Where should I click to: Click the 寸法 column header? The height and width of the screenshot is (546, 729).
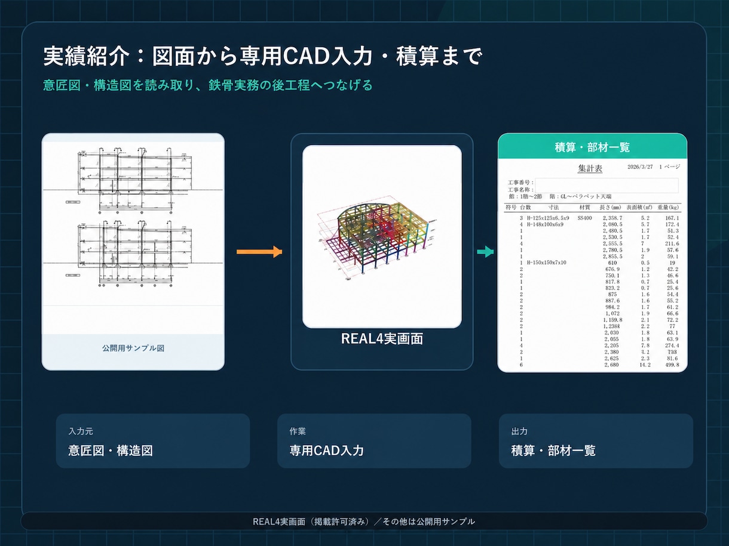(553, 207)
